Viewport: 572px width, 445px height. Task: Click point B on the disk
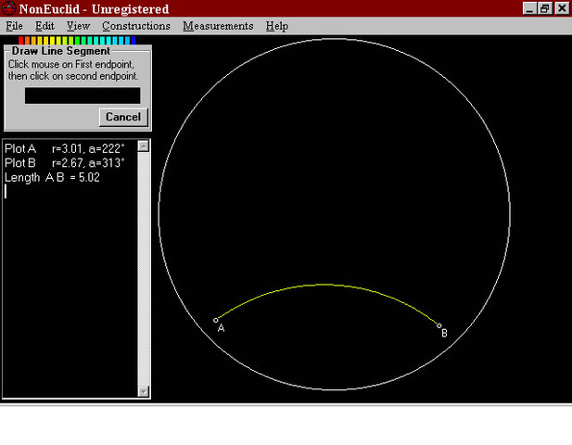[439, 325]
